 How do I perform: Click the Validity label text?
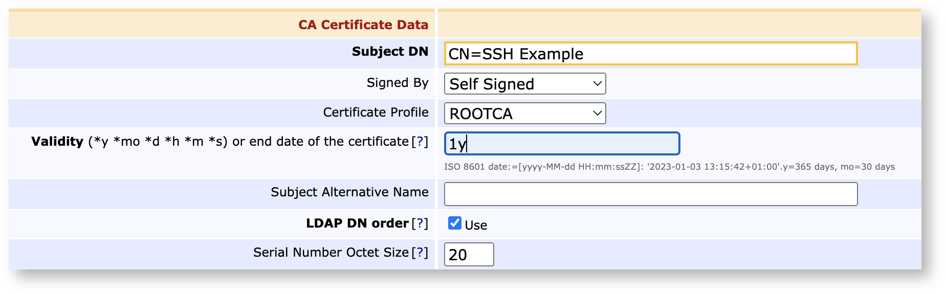tap(57, 142)
